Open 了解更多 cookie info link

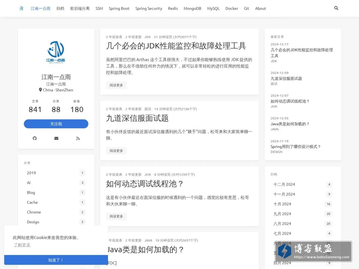coord(22,245)
